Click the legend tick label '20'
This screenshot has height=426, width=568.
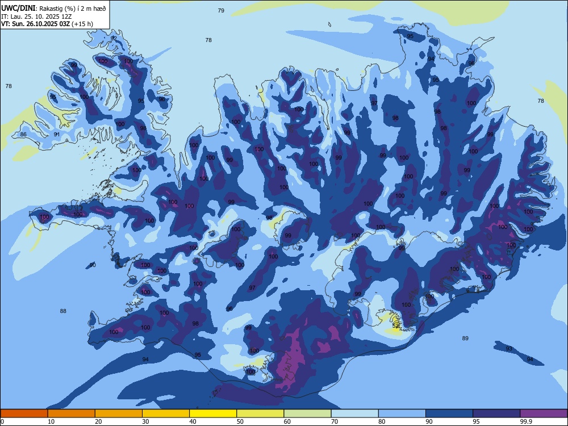pos(98,421)
